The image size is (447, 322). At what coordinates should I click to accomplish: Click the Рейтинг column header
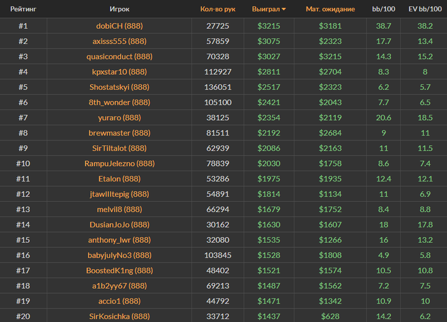24,9
